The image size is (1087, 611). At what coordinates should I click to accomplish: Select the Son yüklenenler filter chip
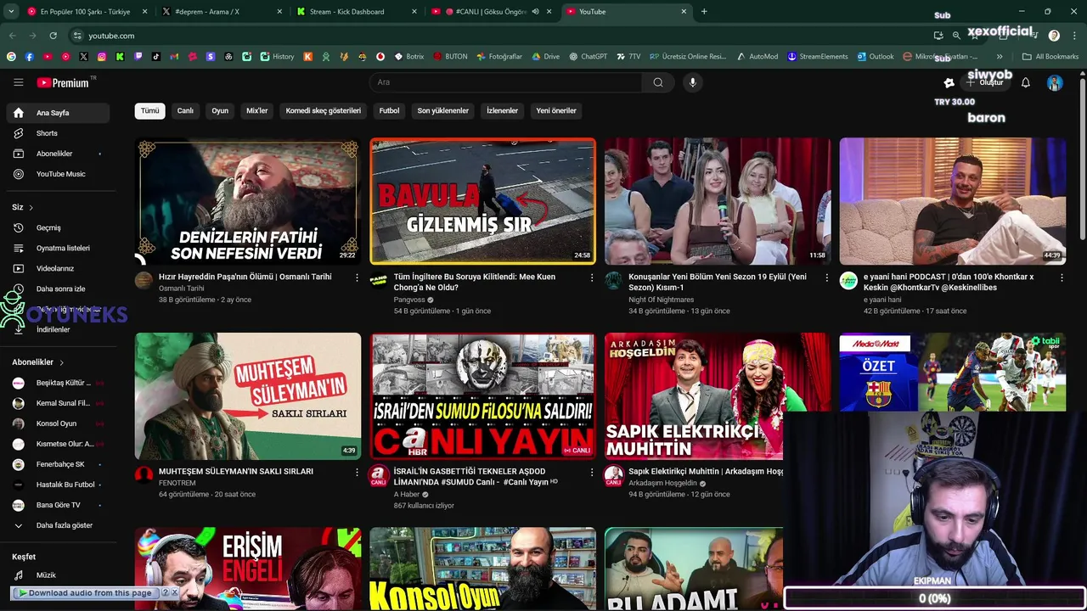point(443,110)
